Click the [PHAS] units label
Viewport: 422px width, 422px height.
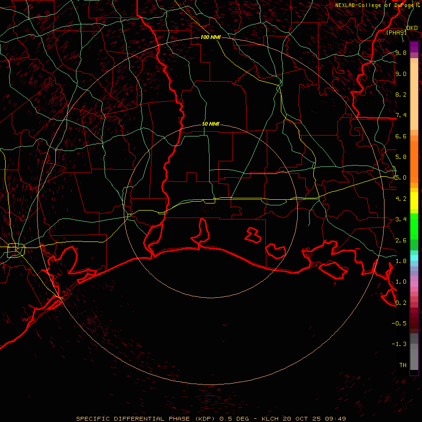pyautogui.click(x=396, y=32)
